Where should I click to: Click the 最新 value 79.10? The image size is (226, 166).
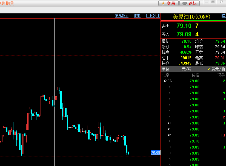pos(187,41)
